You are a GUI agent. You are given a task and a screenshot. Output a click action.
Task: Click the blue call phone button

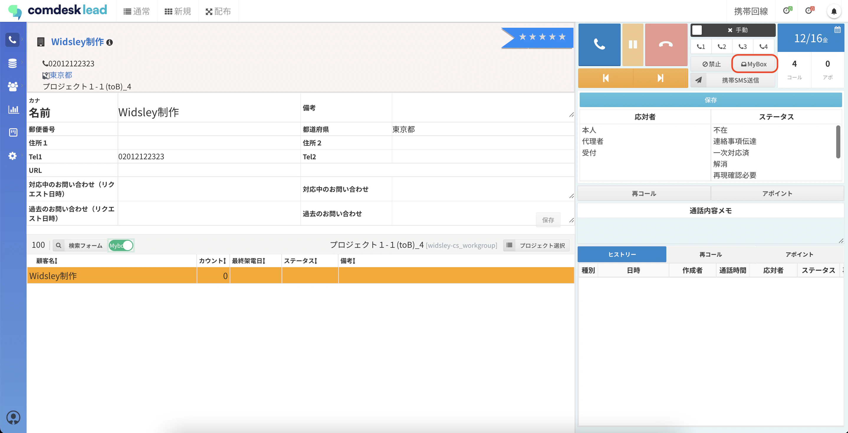(599, 45)
